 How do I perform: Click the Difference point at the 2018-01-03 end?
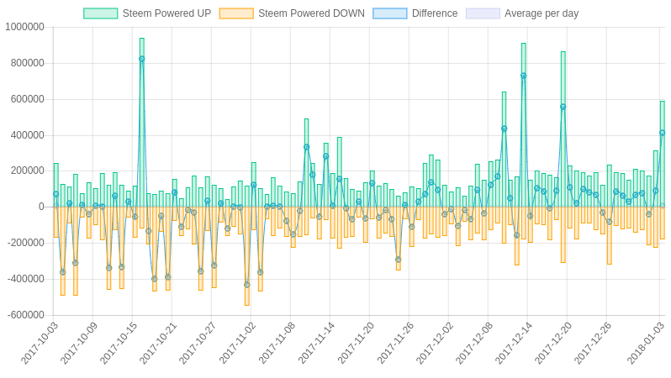tap(662, 133)
